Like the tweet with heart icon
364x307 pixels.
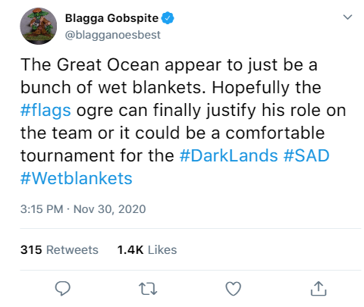tap(233, 289)
